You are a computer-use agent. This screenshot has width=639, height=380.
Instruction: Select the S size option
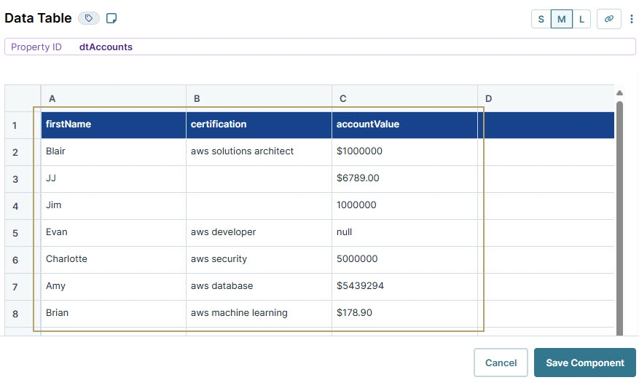click(x=541, y=19)
